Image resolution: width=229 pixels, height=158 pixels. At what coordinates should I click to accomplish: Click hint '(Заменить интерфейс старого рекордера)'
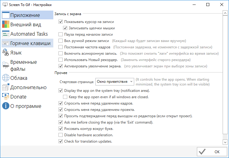pyautogui.click(x=155, y=60)
